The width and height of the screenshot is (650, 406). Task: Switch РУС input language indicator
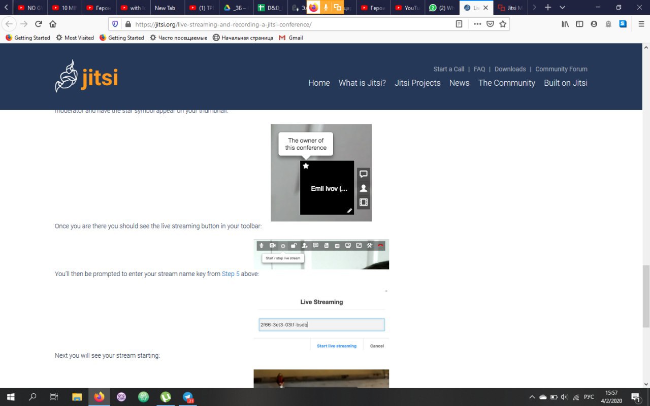[x=589, y=397]
